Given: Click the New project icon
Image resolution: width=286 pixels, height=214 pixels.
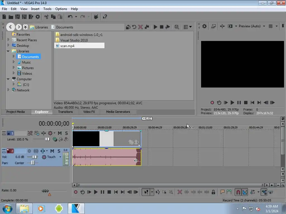Looking at the screenshot, I should (4, 17).
